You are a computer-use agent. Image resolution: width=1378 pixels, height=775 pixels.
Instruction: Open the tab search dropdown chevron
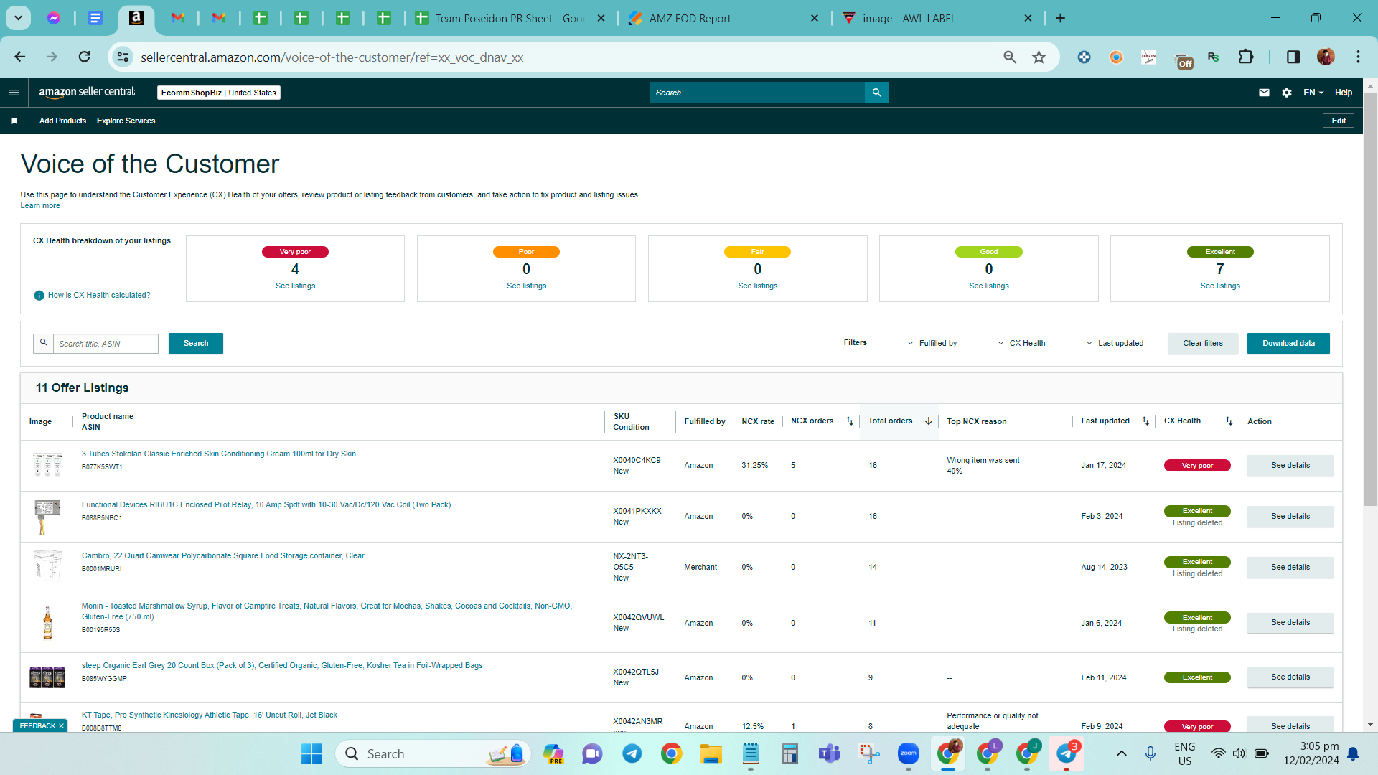[x=18, y=18]
